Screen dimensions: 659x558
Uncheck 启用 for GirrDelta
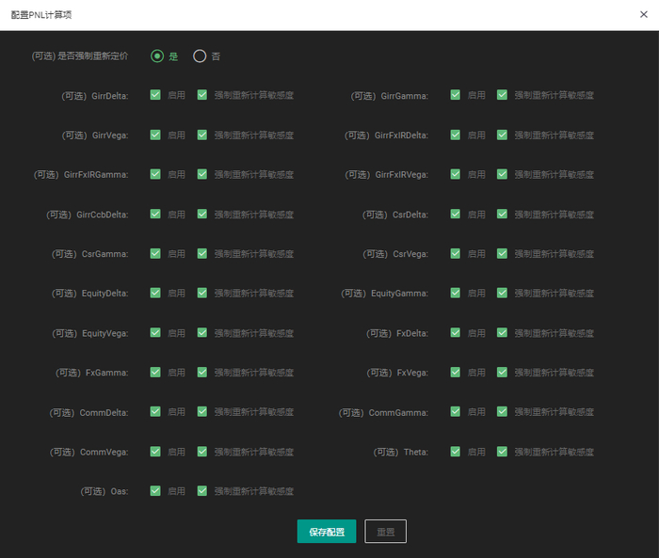click(x=155, y=95)
